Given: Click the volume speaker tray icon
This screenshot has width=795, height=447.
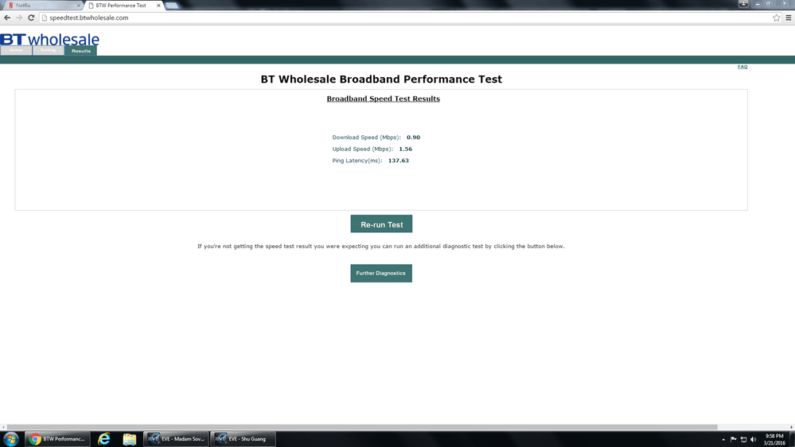Looking at the screenshot, I should tap(754, 439).
